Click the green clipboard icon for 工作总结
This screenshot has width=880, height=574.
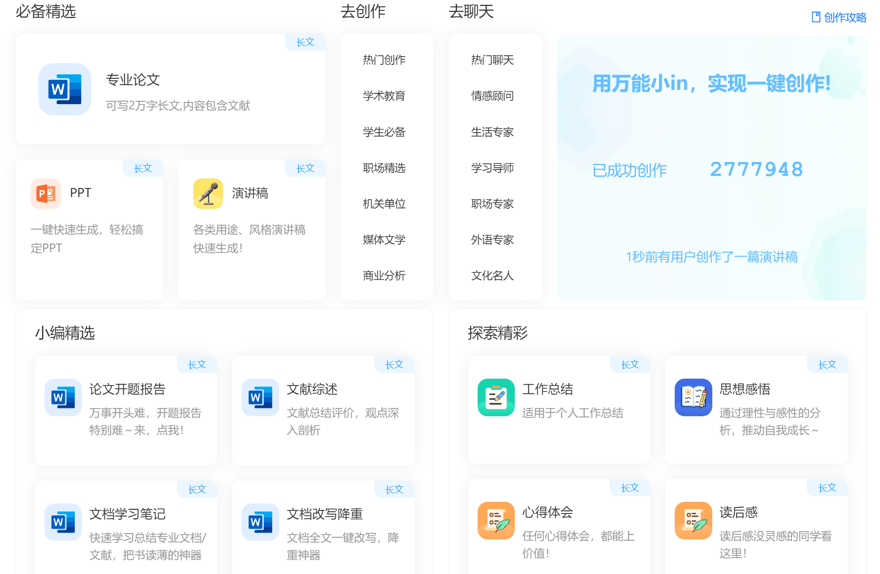point(496,397)
